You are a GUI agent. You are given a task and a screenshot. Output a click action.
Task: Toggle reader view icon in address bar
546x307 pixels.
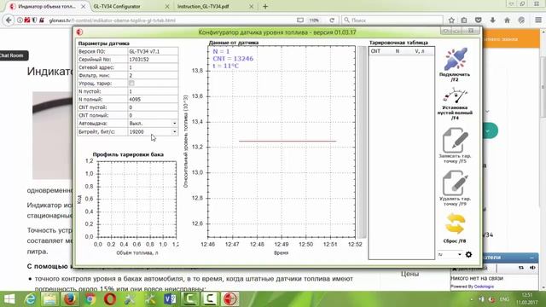point(300,20)
